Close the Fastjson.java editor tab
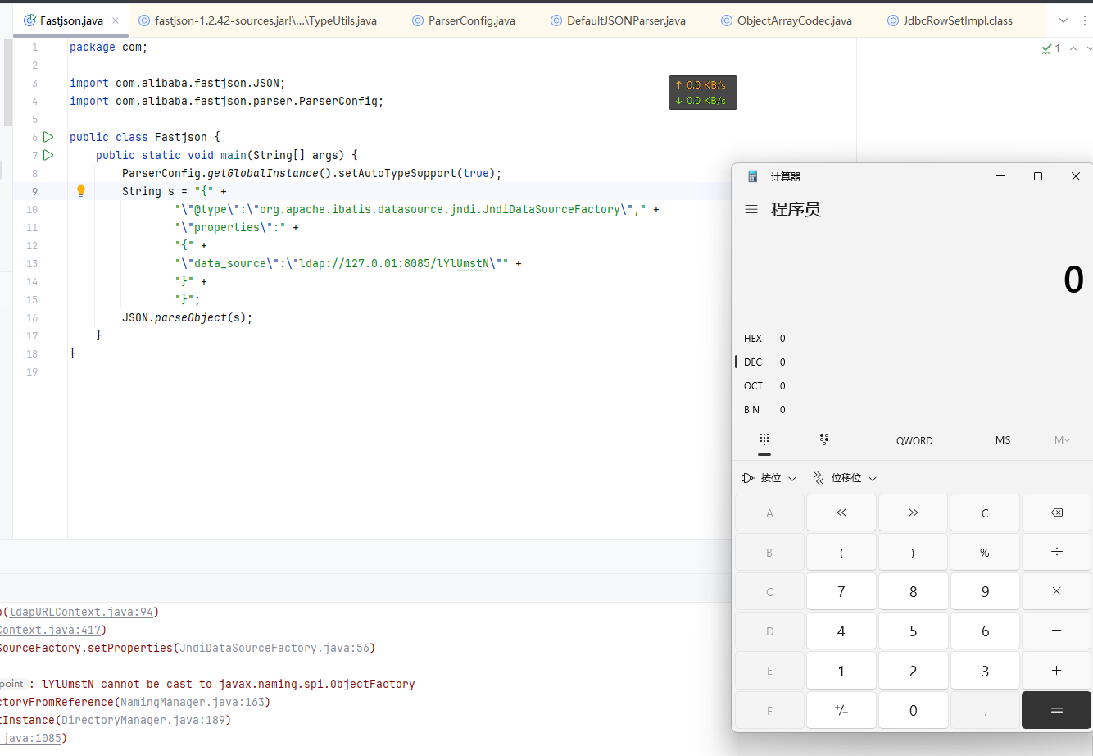The image size is (1093, 756). pos(116,20)
